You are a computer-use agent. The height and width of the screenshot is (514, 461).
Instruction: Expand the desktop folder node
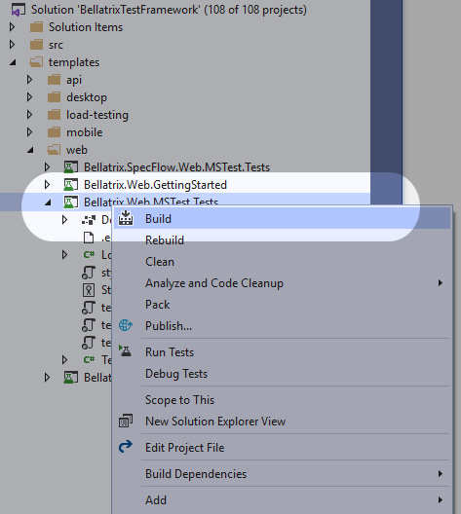click(29, 97)
